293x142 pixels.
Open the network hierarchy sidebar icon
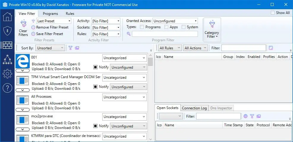coord(7,60)
